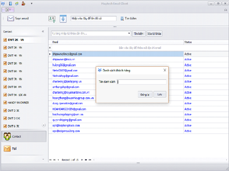Click Xóa từ khóa button

(x=154, y=33)
